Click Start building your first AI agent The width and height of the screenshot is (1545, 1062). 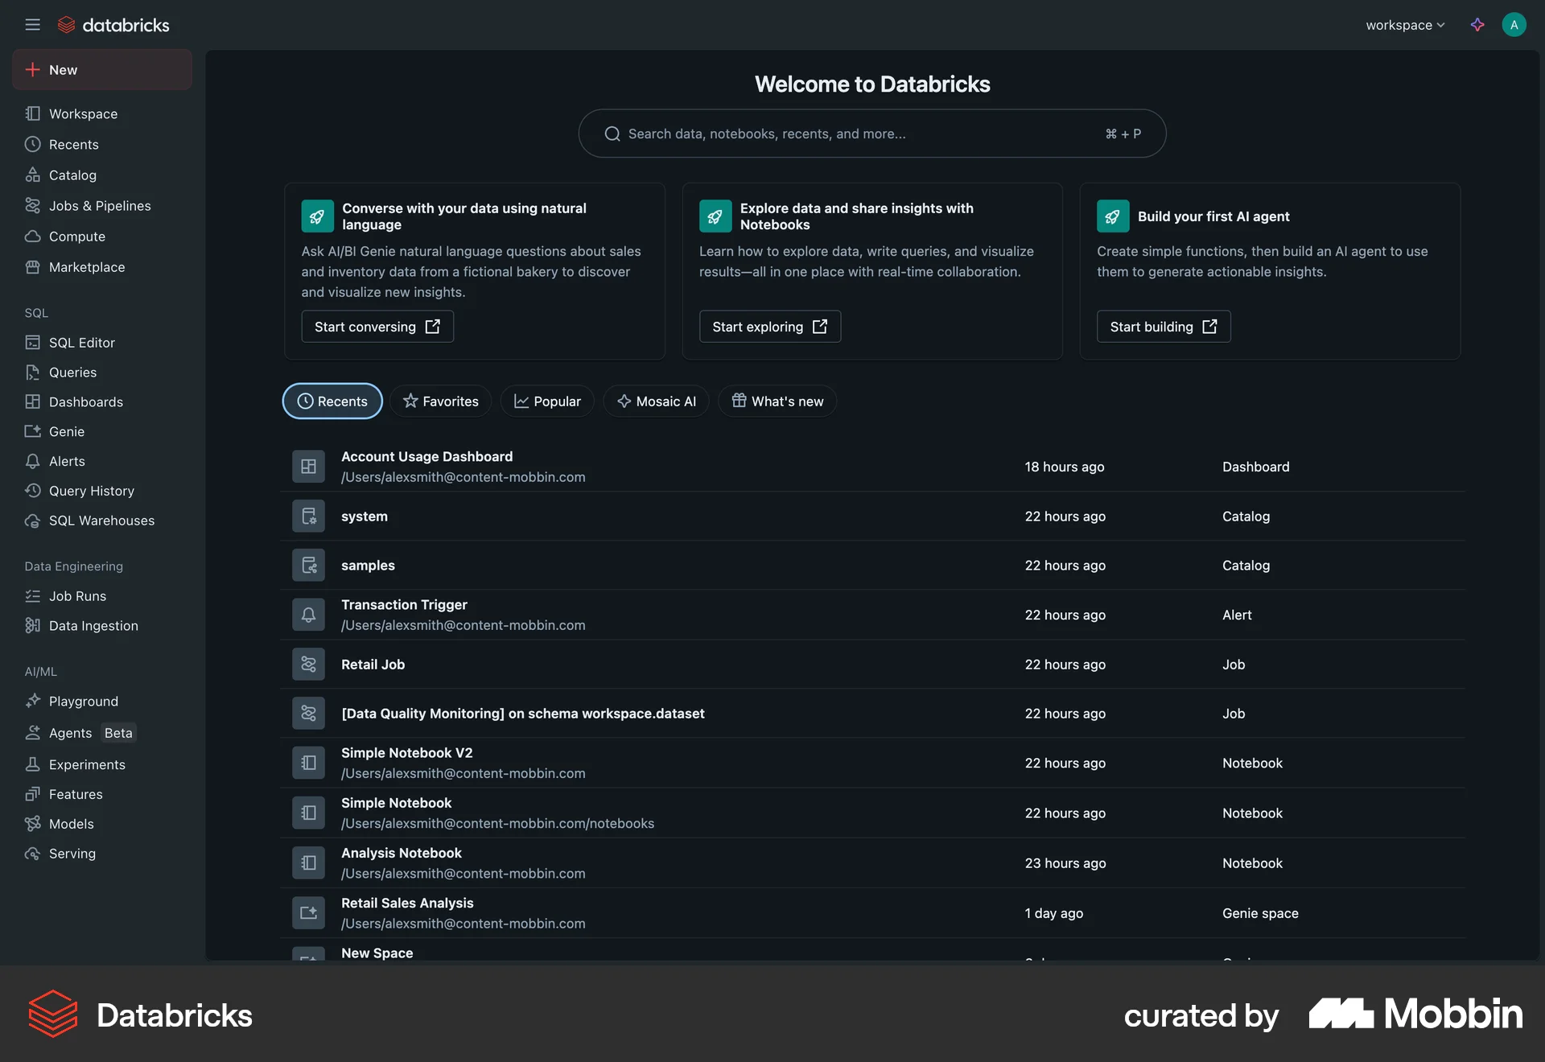click(x=1163, y=326)
